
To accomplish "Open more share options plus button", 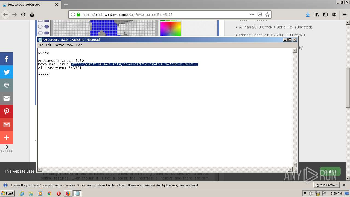I will [7, 138].
